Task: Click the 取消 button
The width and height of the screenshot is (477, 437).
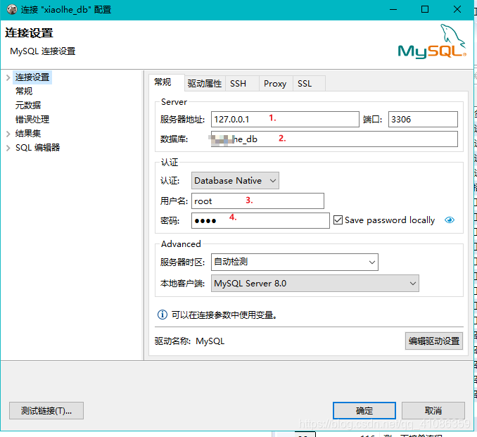Action: (433, 410)
